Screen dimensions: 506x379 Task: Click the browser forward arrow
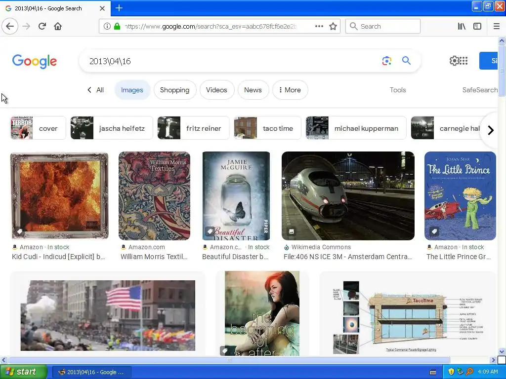coord(27,26)
